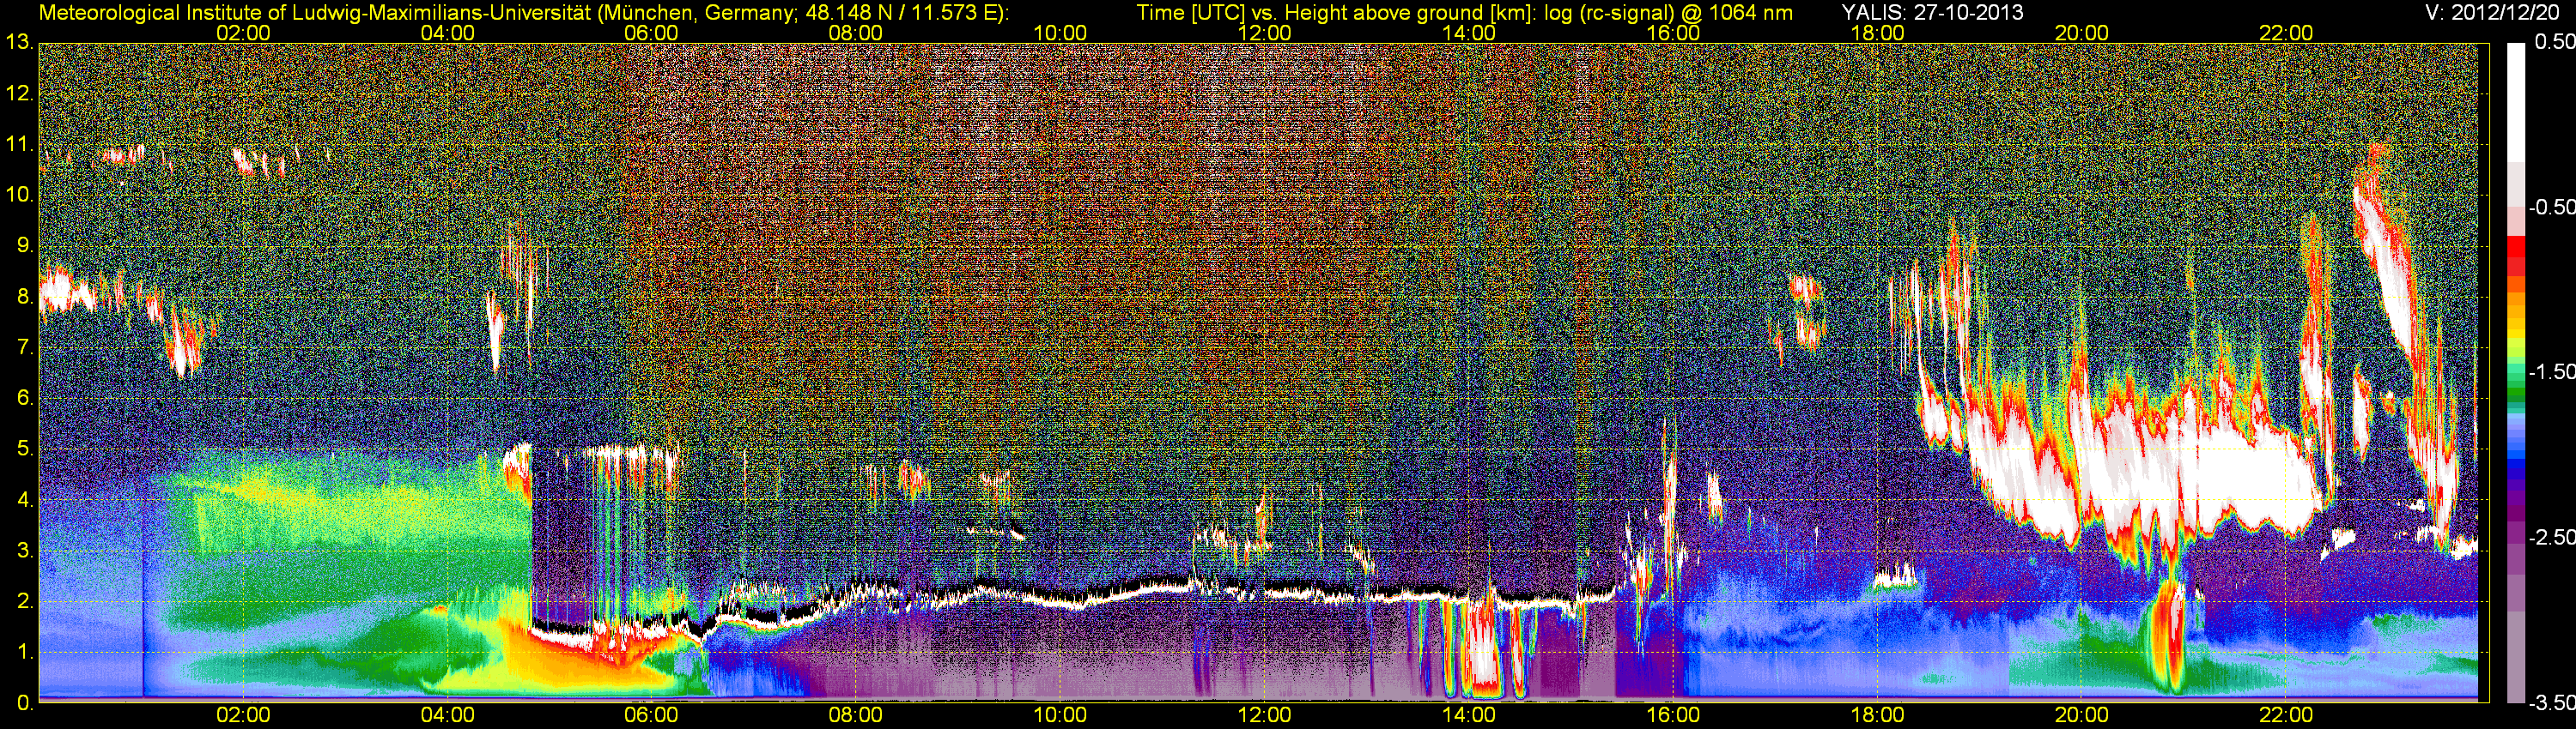Viewport: 2576px width, 729px height.
Task: Click the 4 km height axis label
Action: 24,499
